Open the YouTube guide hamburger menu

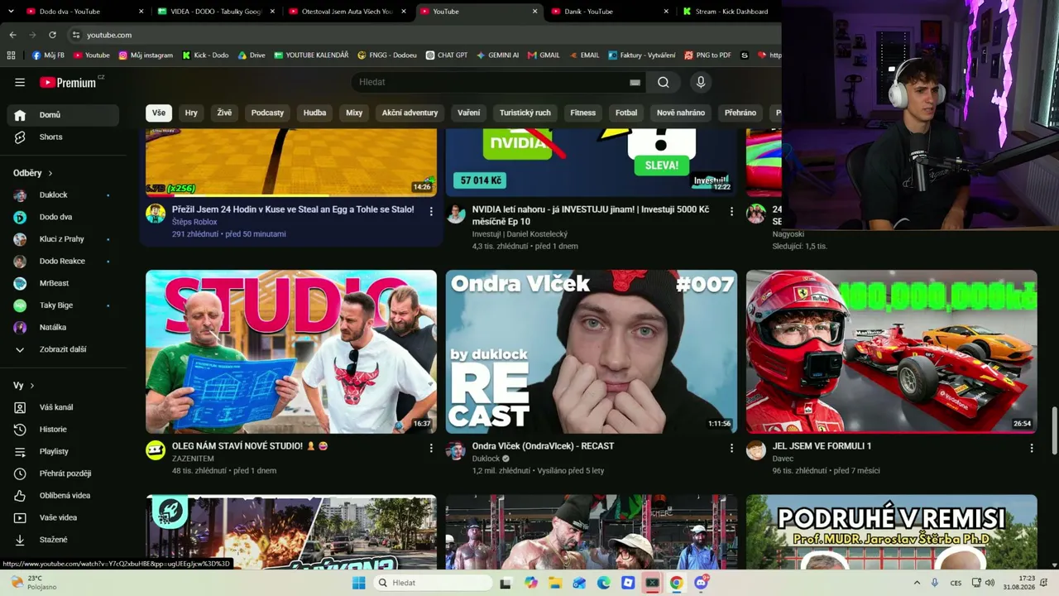pos(20,82)
